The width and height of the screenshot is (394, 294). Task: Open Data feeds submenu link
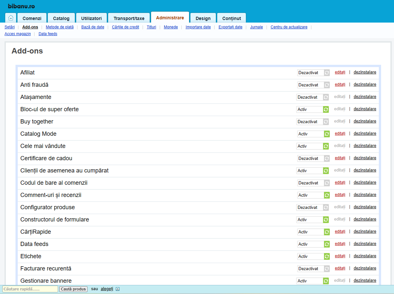click(x=48, y=34)
